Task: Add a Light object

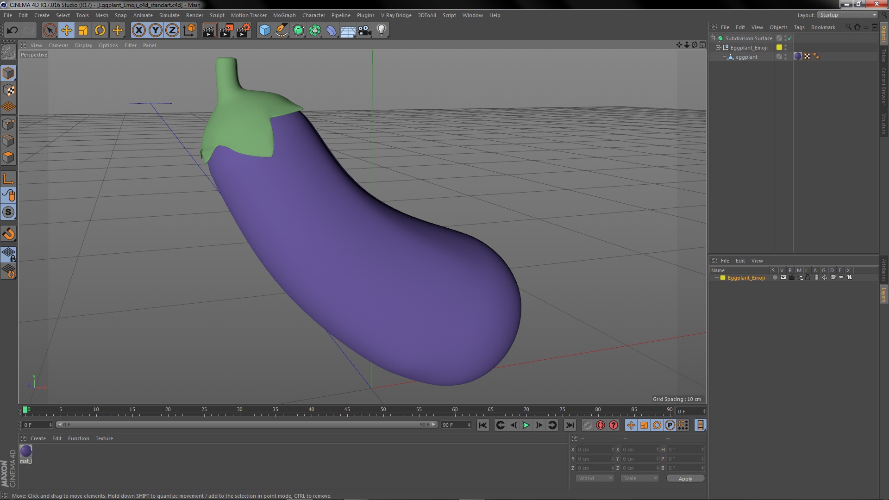Action: tap(382, 31)
